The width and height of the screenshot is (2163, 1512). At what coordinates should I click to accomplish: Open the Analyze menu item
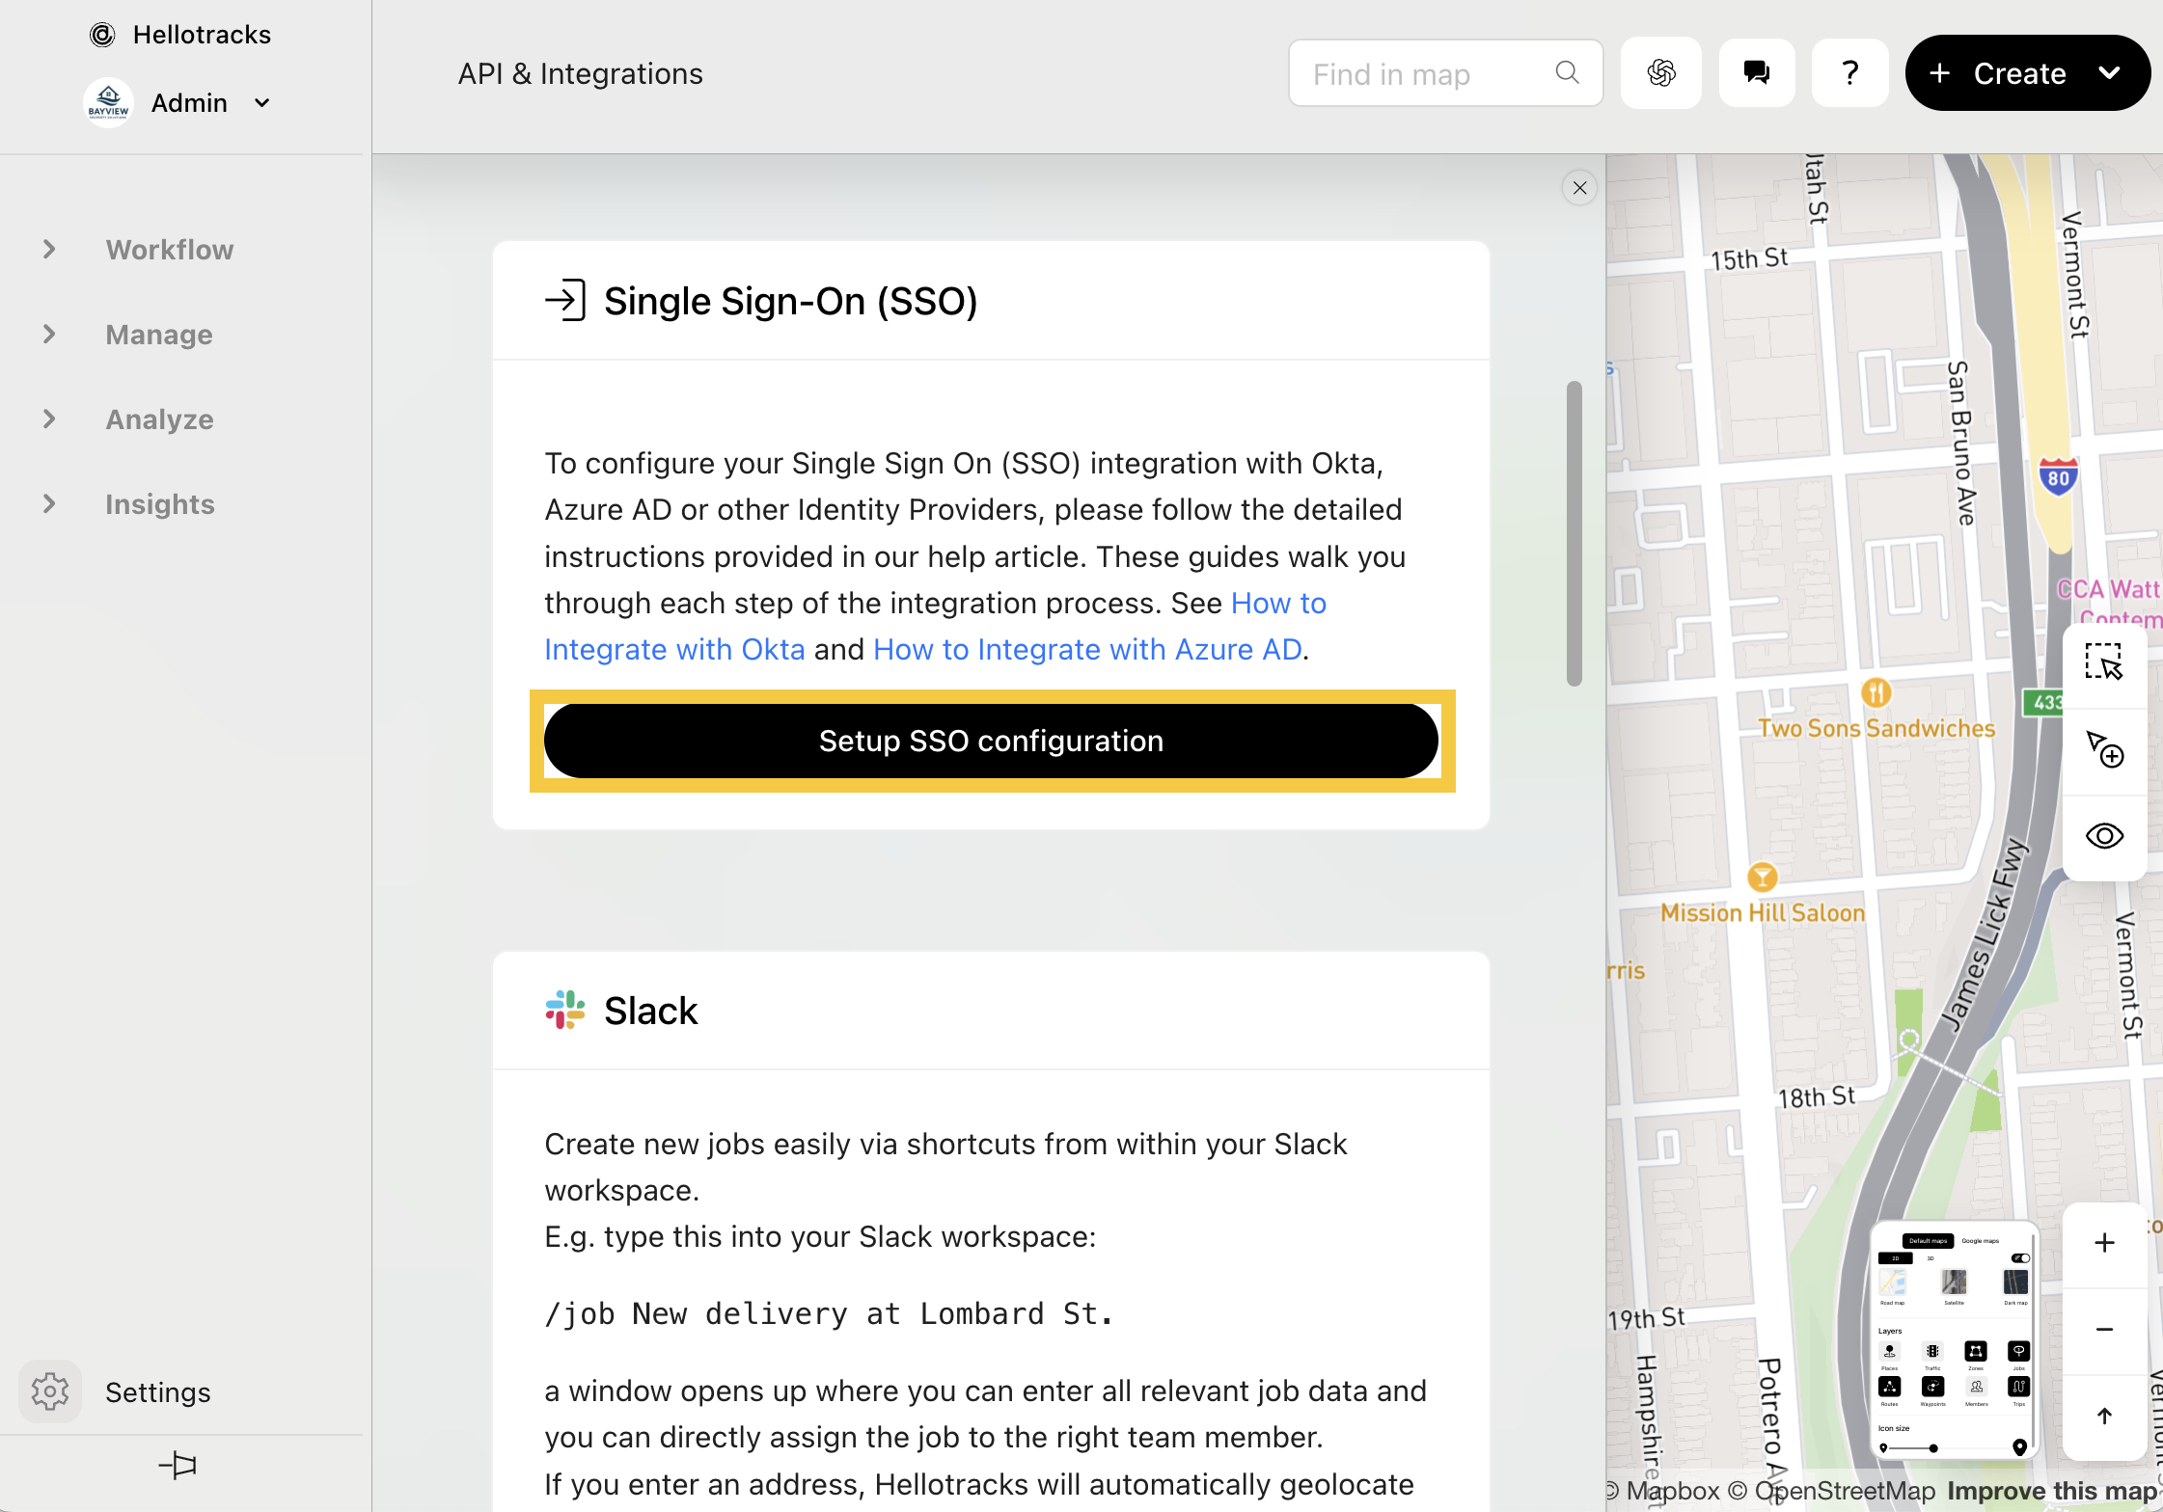point(160,419)
